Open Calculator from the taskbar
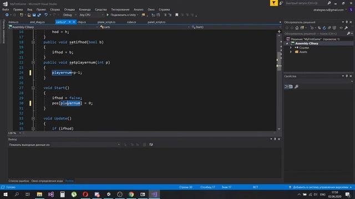The height and width of the screenshot is (199, 355). 63,194
